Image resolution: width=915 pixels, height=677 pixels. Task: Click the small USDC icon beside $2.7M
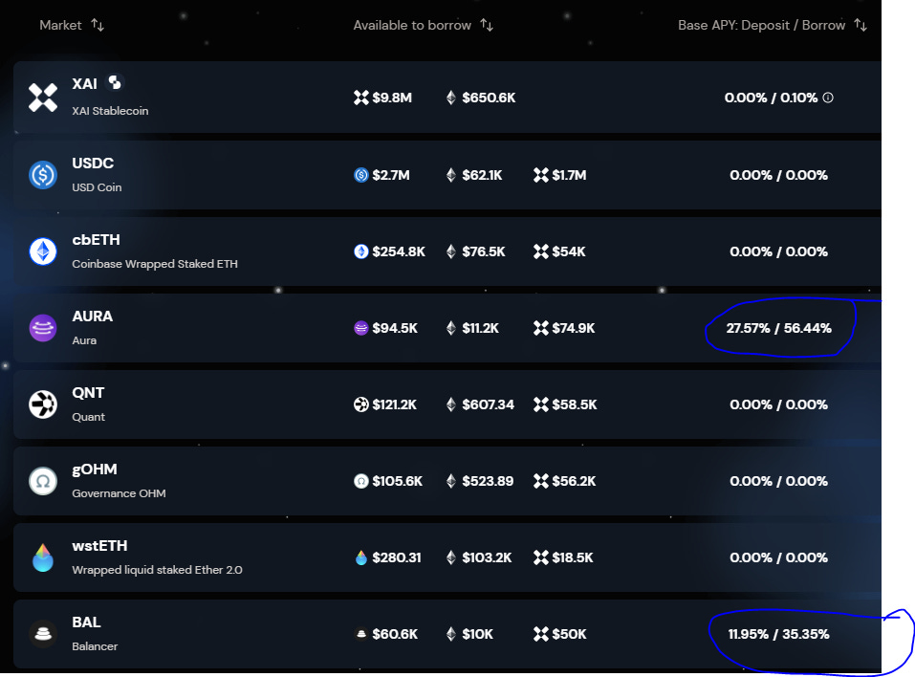point(361,175)
